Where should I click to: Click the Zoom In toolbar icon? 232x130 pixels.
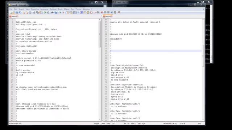click(x=60, y=13)
